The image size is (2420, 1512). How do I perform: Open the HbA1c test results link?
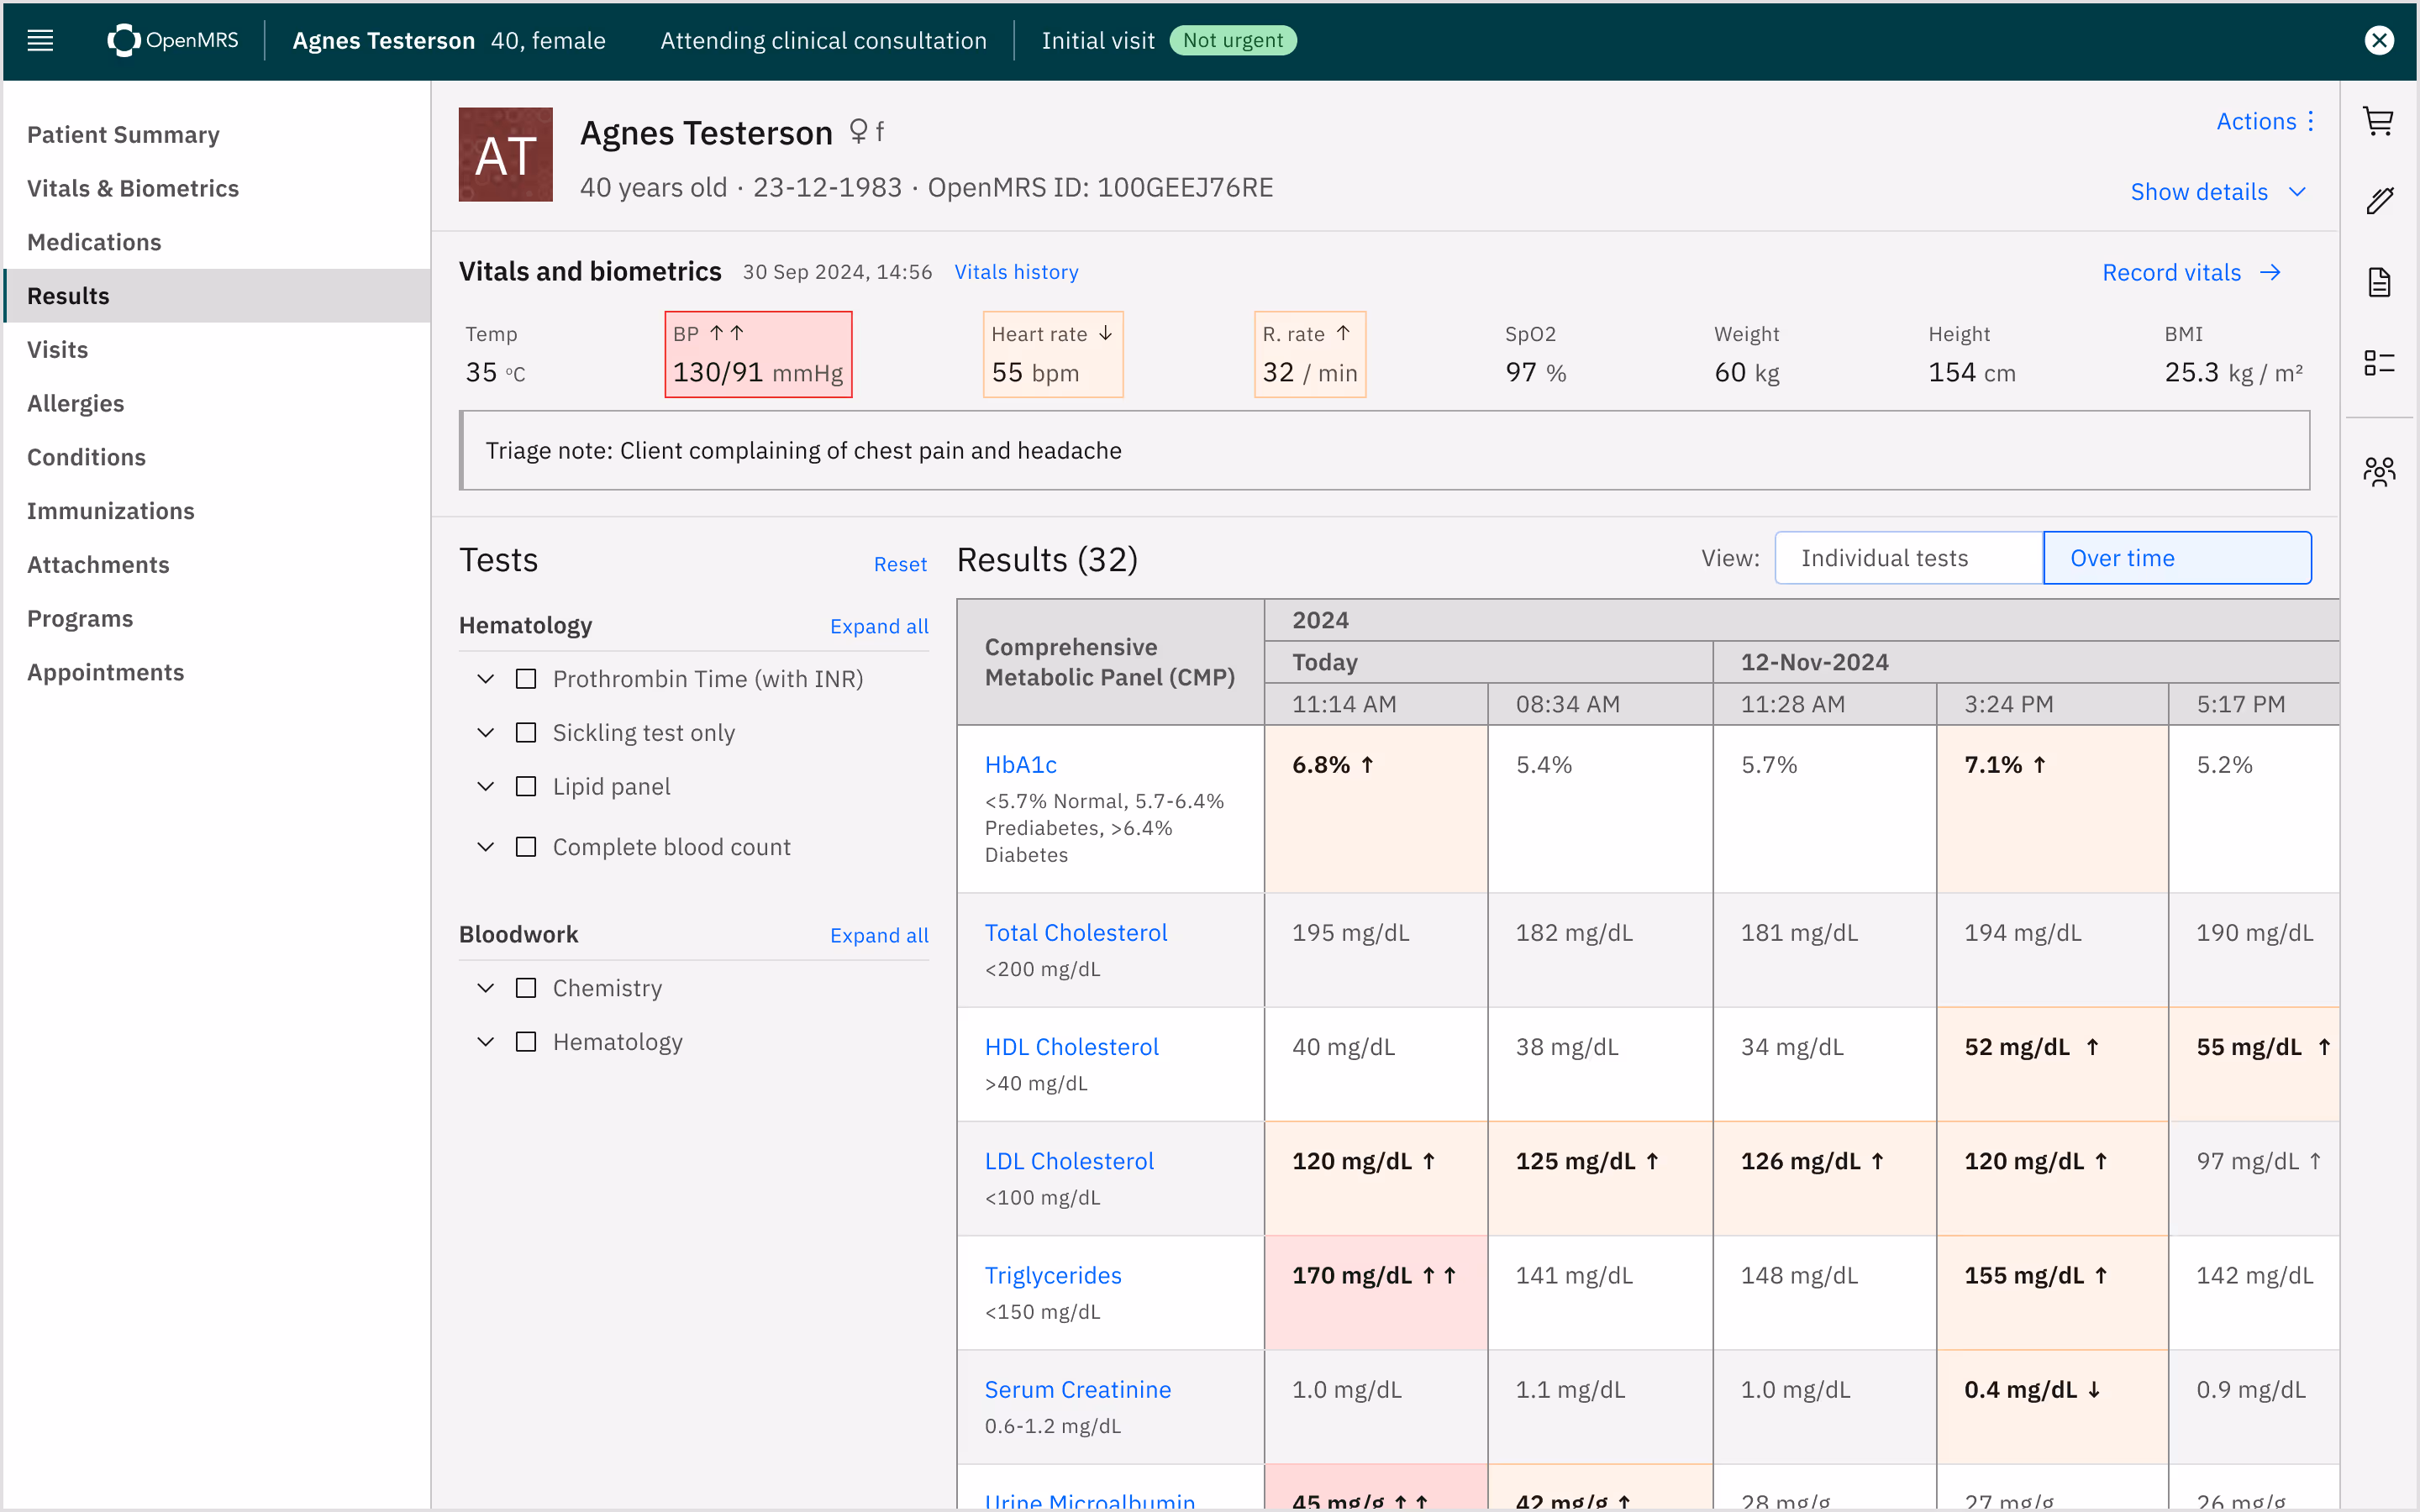[1020, 763]
